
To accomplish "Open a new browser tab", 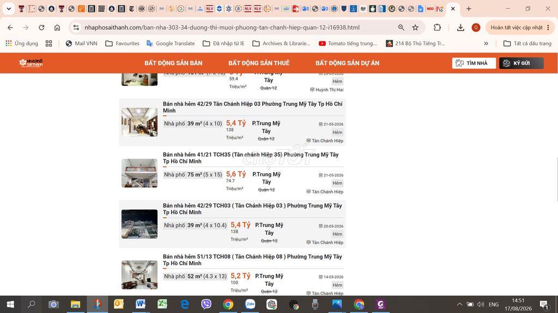I will coord(469,9).
